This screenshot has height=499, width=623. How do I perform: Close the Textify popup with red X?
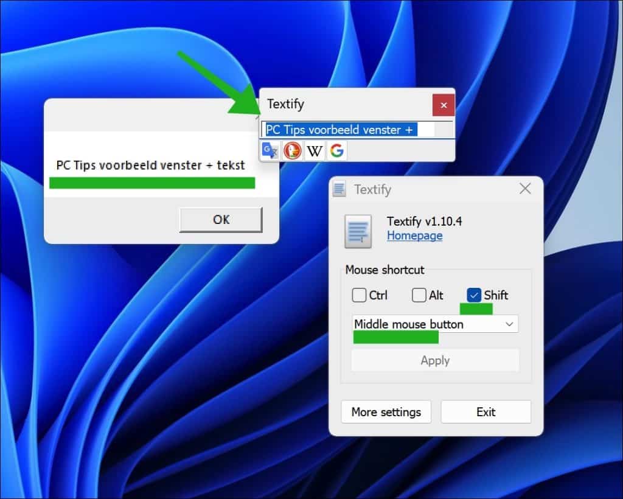pyautogui.click(x=444, y=105)
